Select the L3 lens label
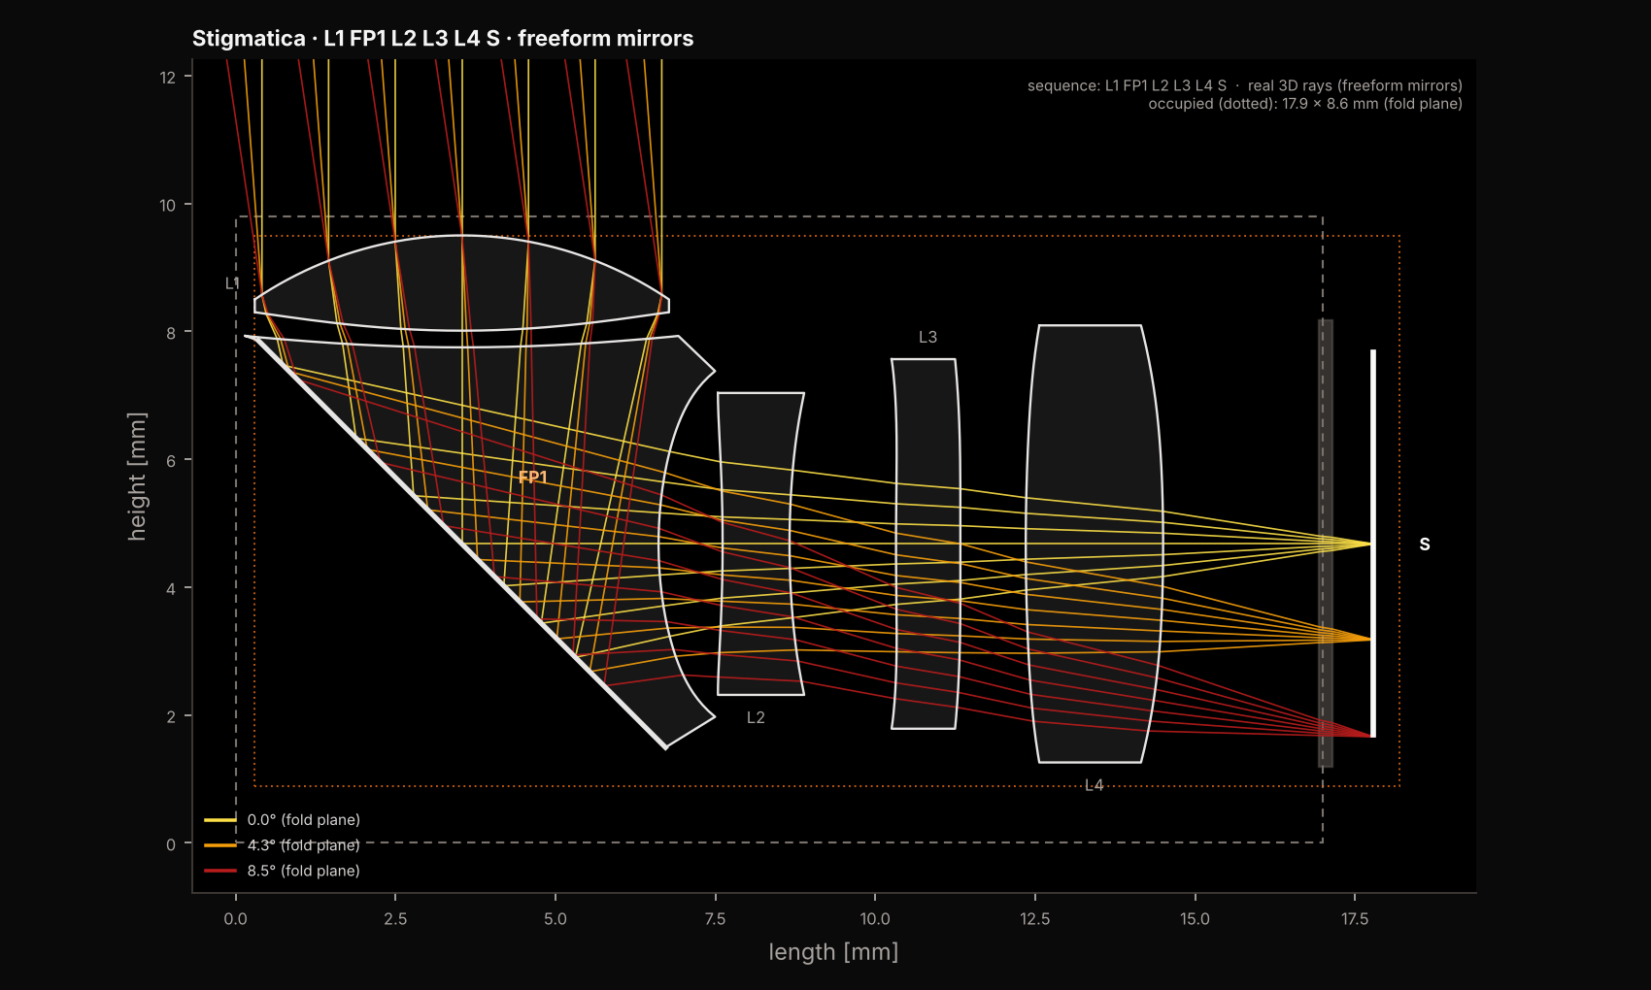Image resolution: width=1651 pixels, height=990 pixels. (927, 337)
